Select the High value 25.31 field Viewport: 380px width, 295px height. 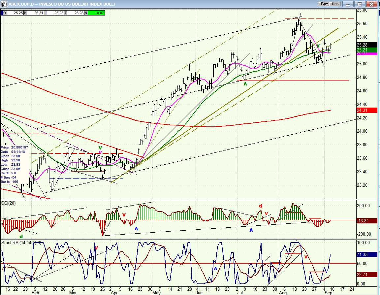[35, 13]
